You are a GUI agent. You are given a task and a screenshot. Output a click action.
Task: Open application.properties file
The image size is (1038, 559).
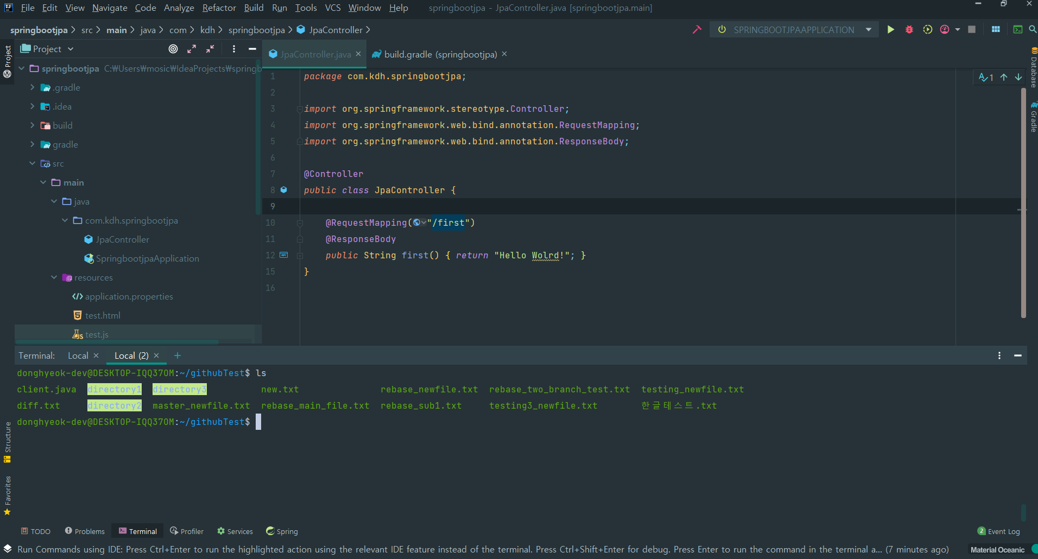click(129, 296)
